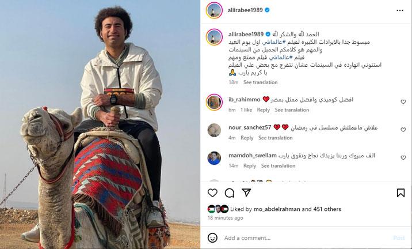This screenshot has height=249, width=412.
Task: Like nour_sanchez57's comment heart
Action: 403,130
